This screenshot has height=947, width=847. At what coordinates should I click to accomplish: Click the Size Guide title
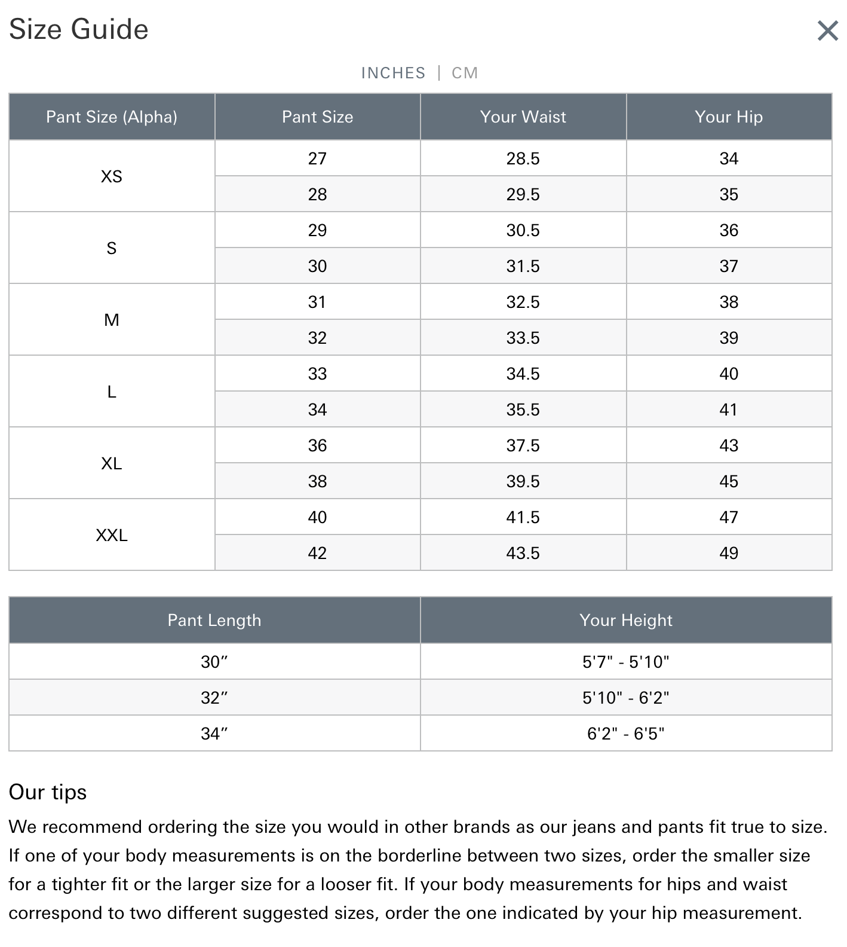tap(79, 29)
